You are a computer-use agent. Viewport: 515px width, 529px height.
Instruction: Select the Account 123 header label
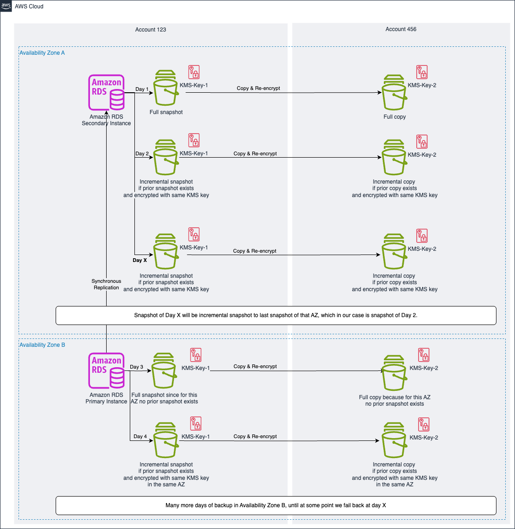click(x=150, y=29)
